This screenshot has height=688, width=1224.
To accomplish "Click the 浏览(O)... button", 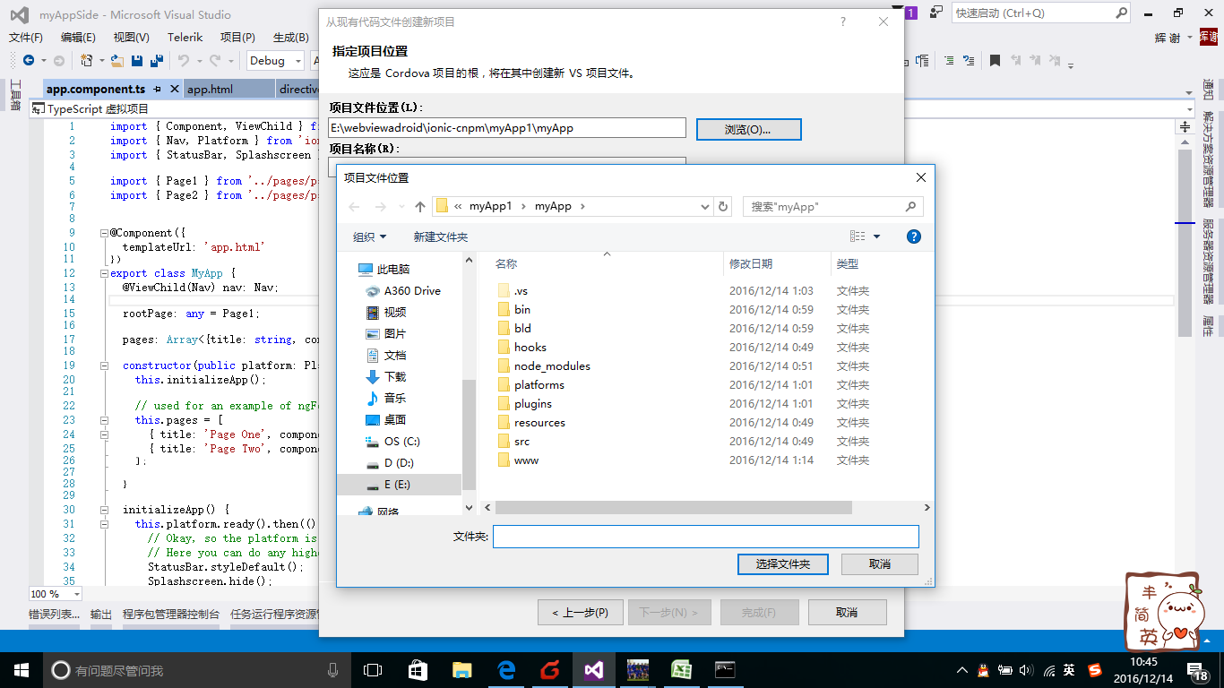I will pyautogui.click(x=748, y=129).
